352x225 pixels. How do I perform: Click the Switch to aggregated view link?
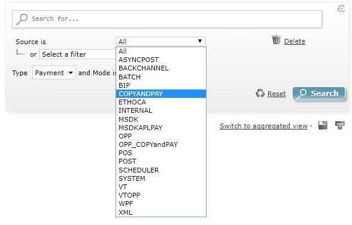point(263,126)
